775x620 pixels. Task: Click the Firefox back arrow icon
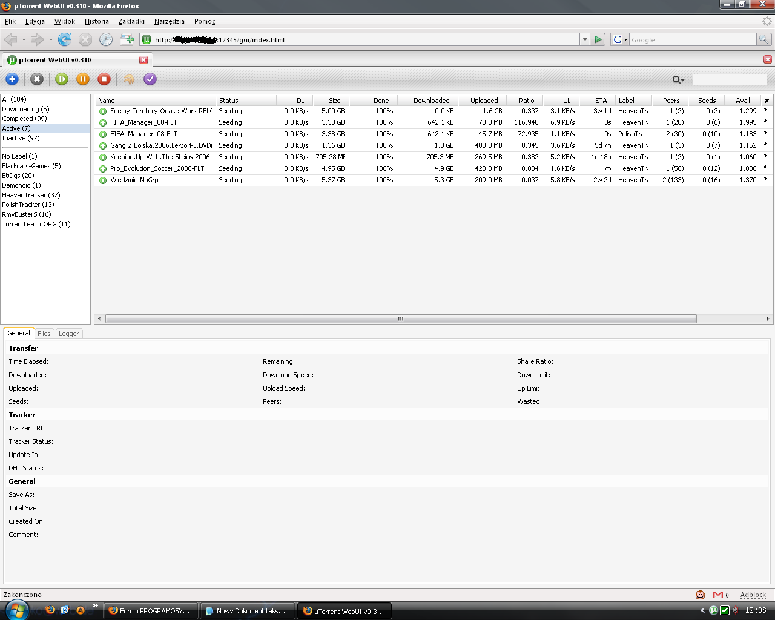[x=10, y=39]
